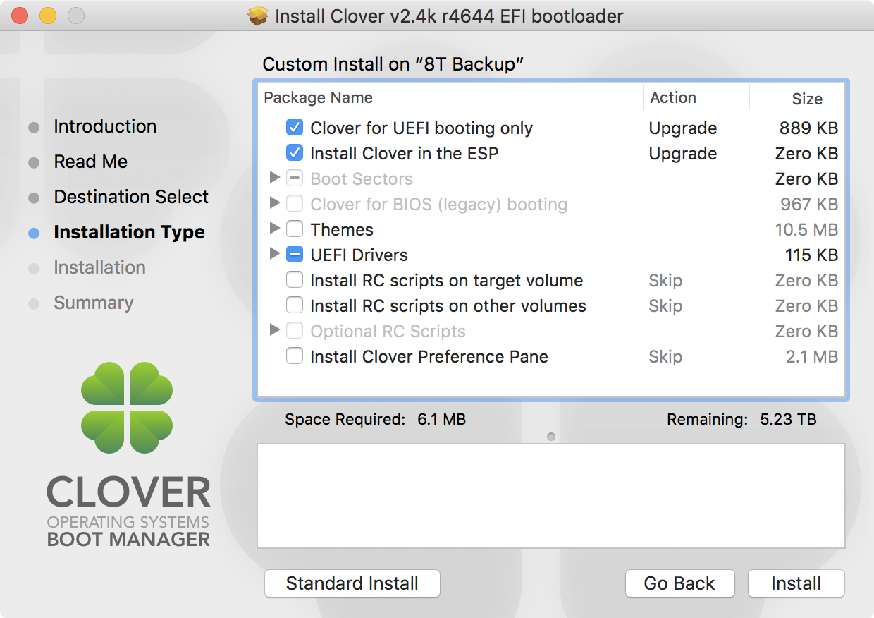Click the Install button

[x=796, y=584]
